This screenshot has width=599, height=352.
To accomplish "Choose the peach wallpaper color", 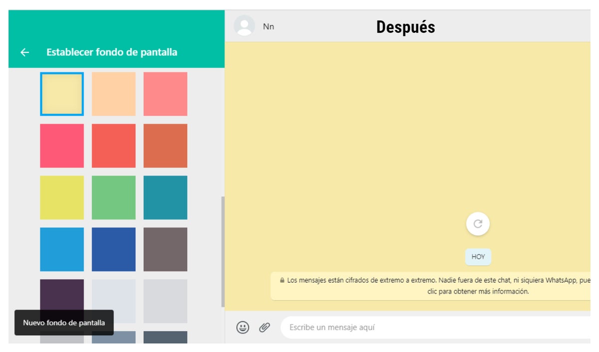I will click(x=113, y=94).
